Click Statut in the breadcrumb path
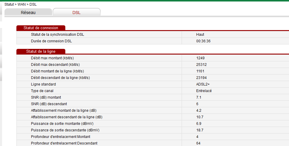The height and width of the screenshot is (146, 289). coord(9,4)
